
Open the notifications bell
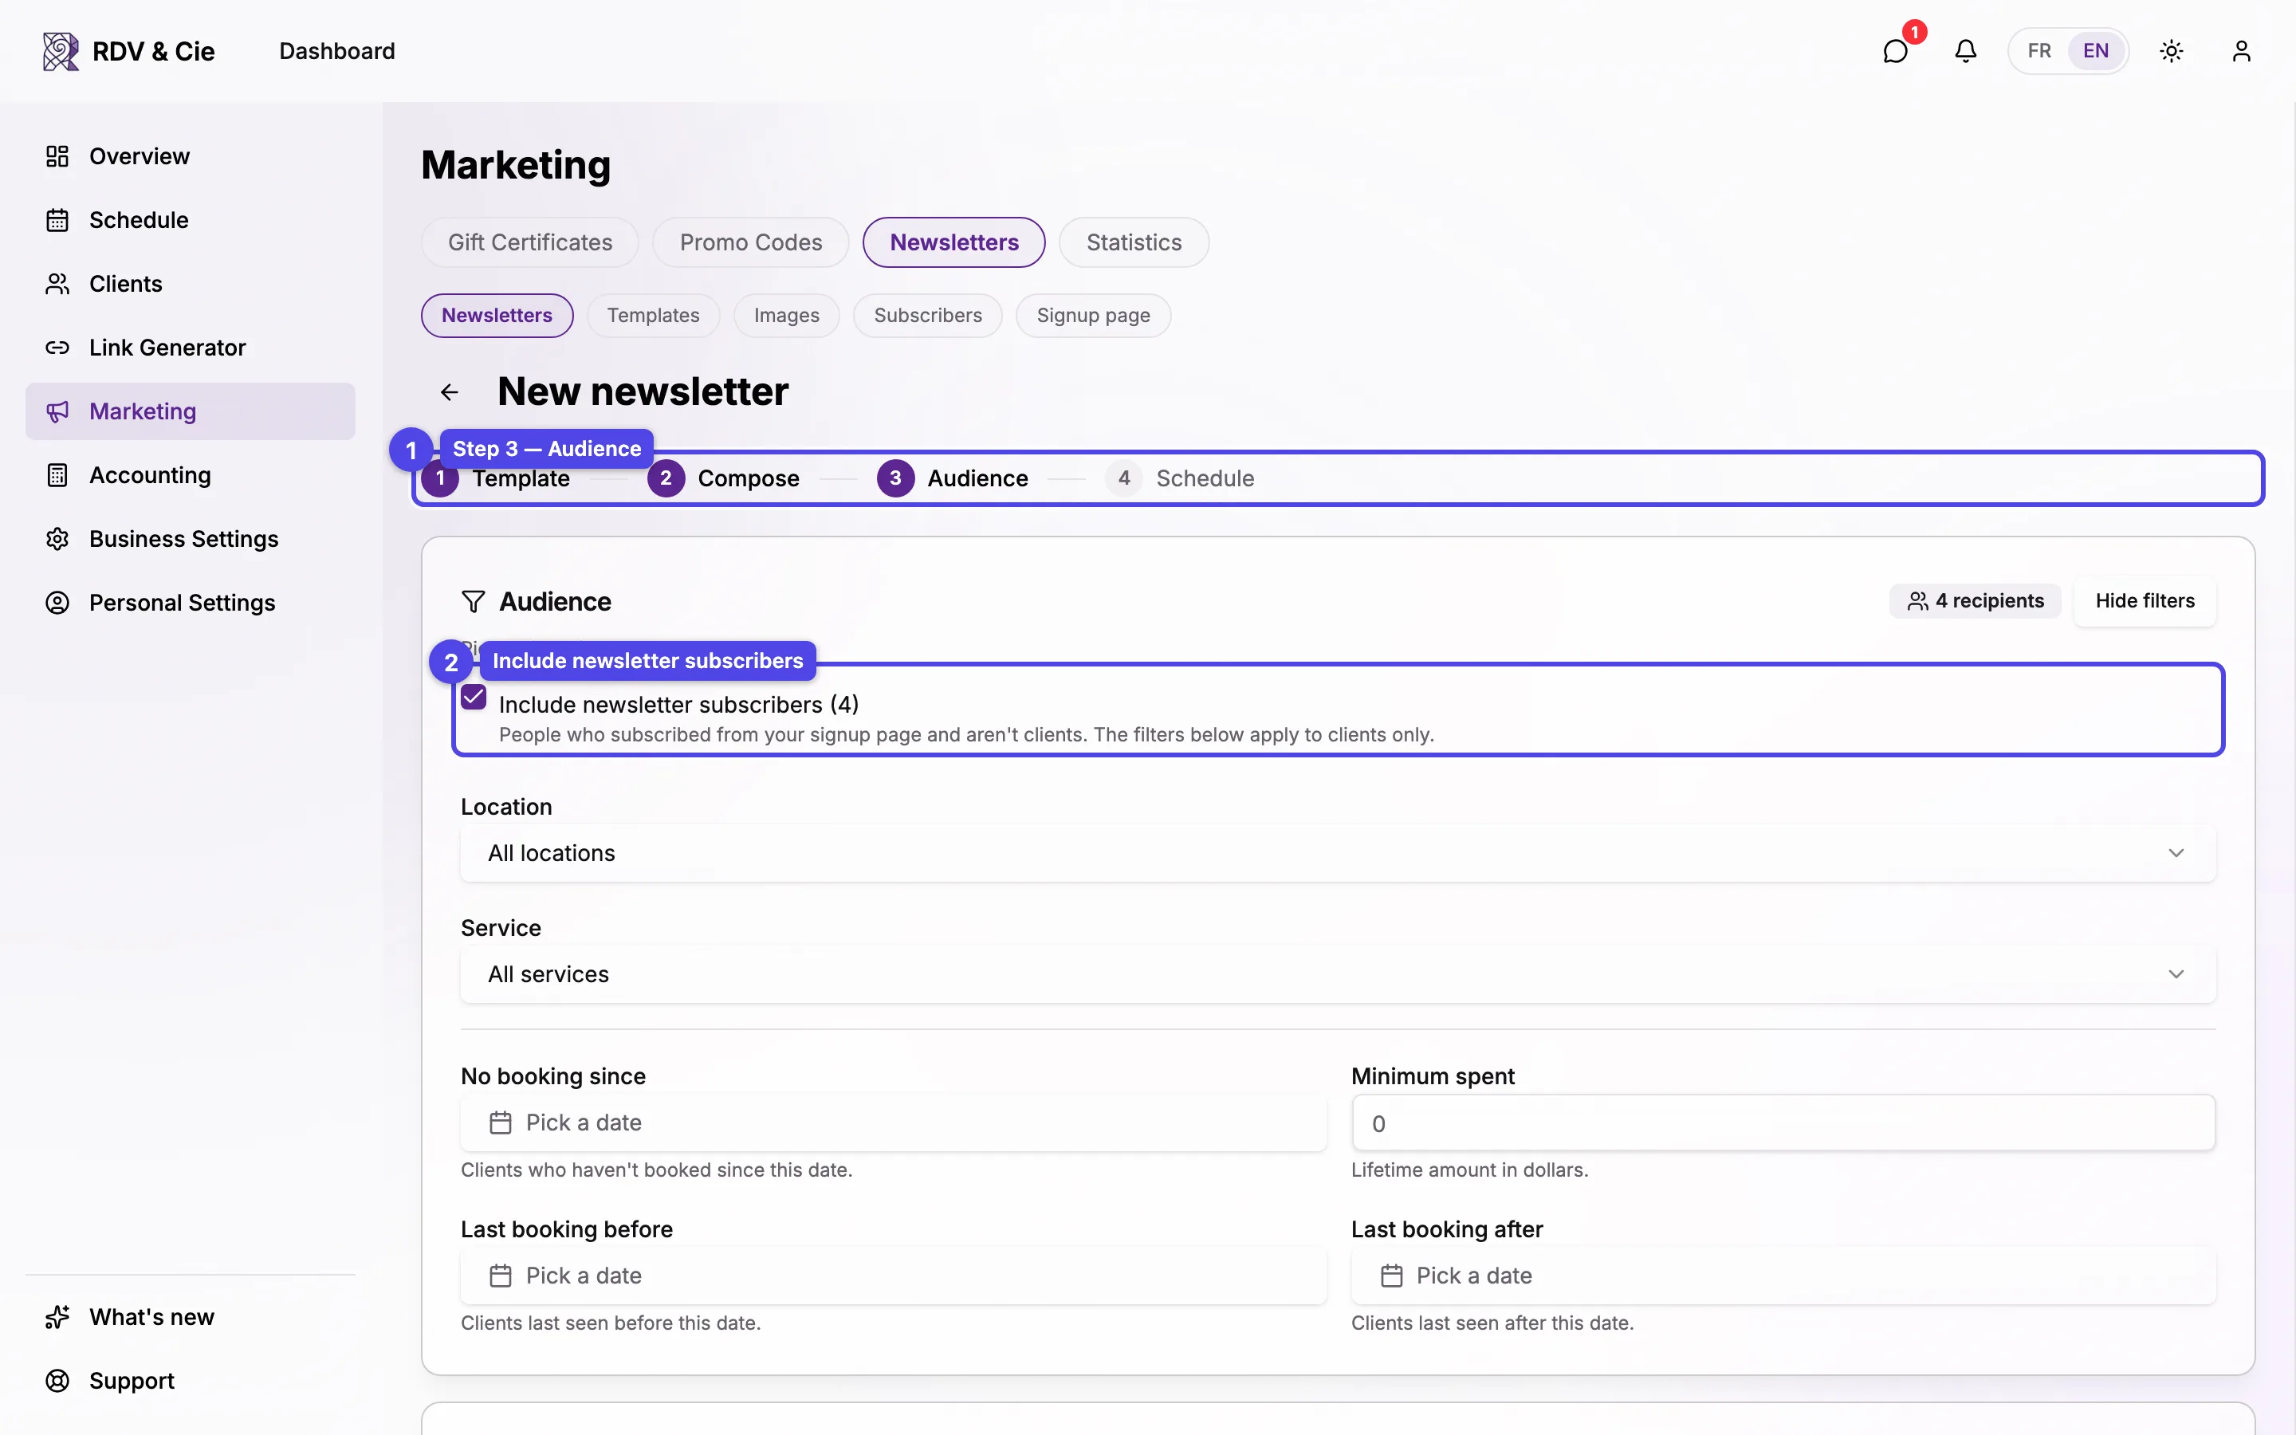pyautogui.click(x=1965, y=51)
